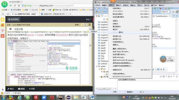Open font size 中 dropdown
This screenshot has height=100, width=179.
coord(86,25)
